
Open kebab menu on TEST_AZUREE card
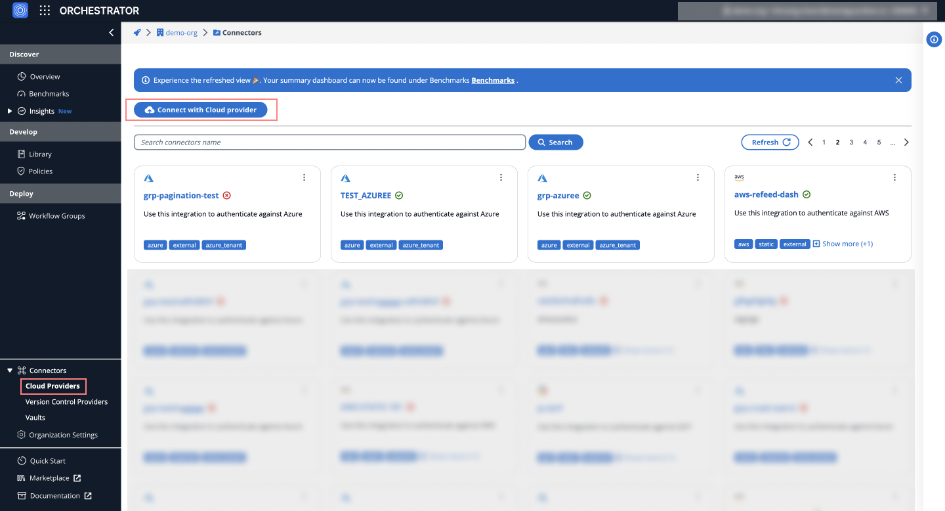pyautogui.click(x=501, y=177)
